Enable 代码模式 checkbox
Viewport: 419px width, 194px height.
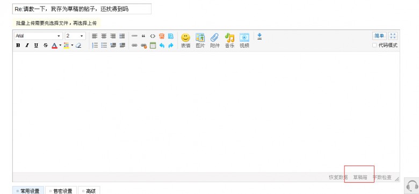tap(374, 46)
